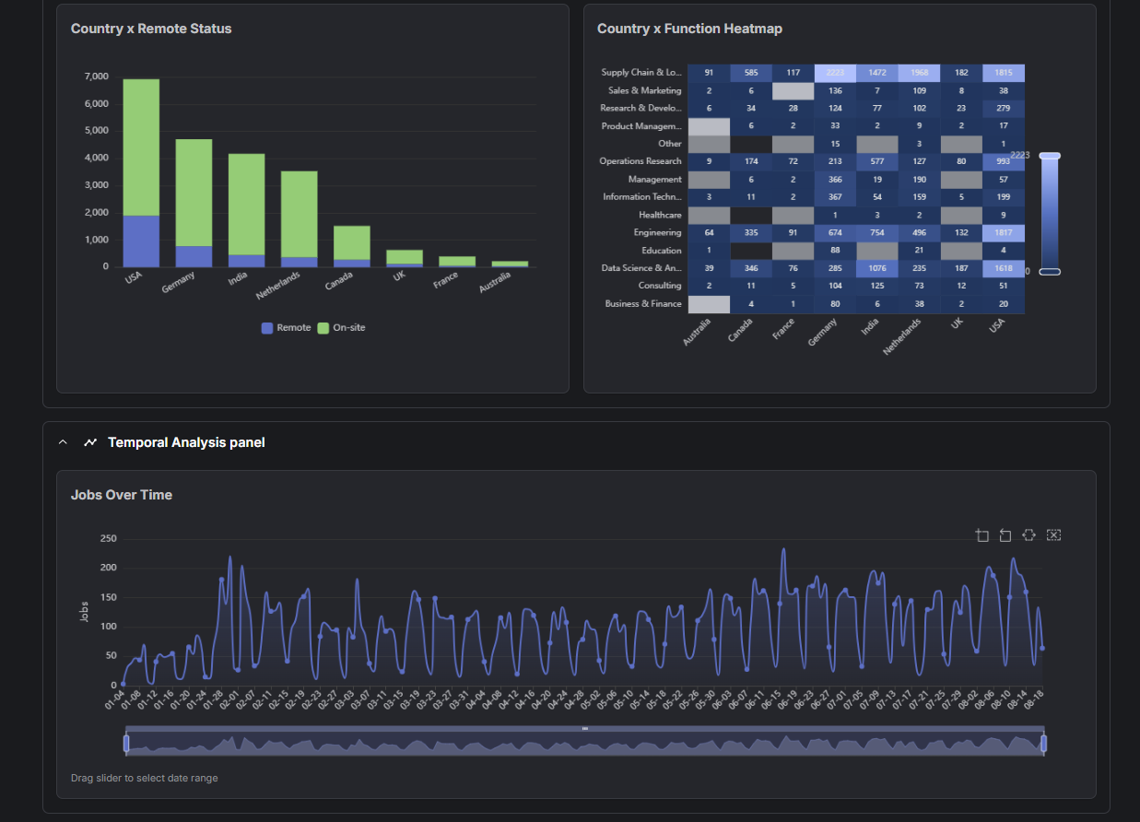This screenshot has height=822, width=1140.
Task: Click the heatmap cell showing 1968
Action: tap(919, 73)
